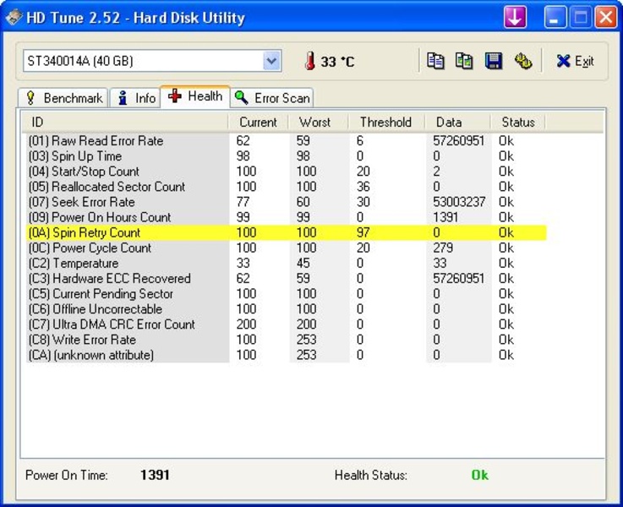Click the HD Tune title bar app icon
The width and height of the screenshot is (623, 507).
[x=14, y=17]
